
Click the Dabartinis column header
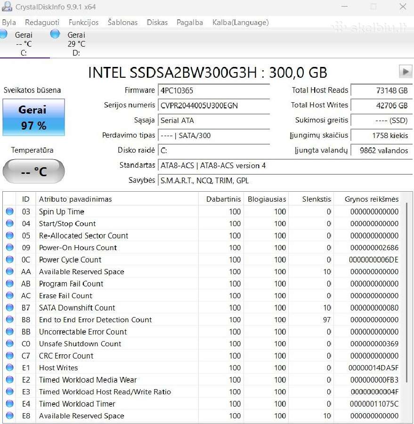pos(221,199)
